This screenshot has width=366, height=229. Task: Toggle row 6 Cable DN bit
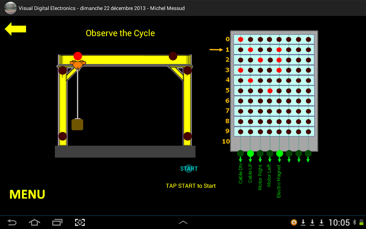241,101
